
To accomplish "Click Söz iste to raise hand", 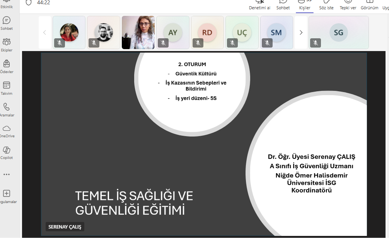I will (x=326, y=5).
